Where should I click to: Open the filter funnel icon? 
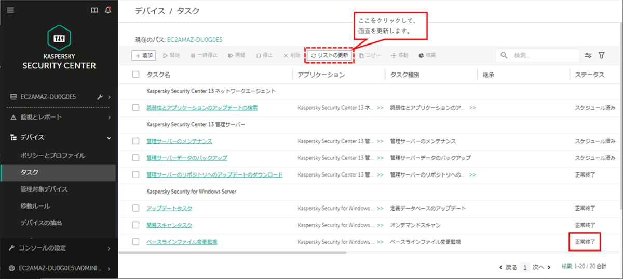(x=602, y=55)
